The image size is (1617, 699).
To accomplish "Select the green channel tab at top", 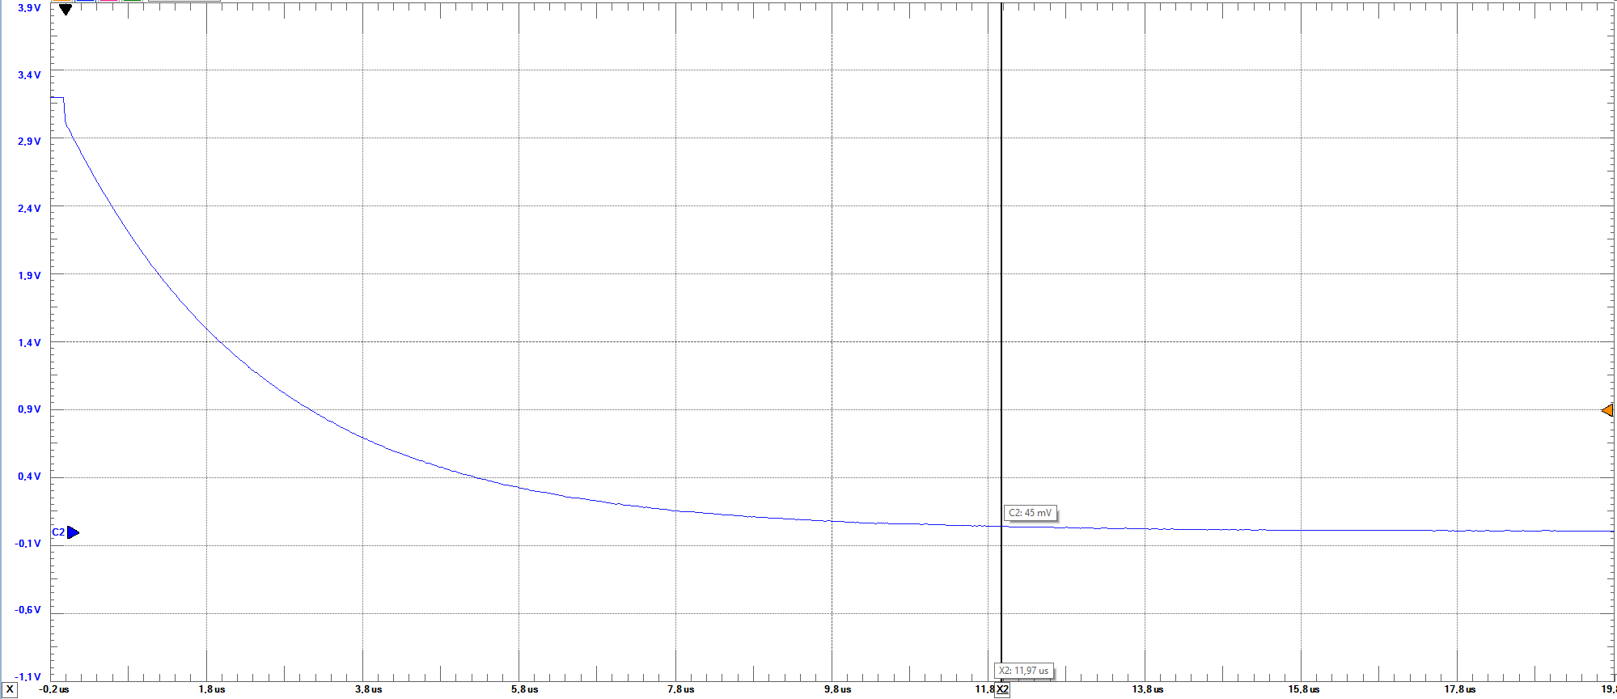I will tap(132, 1).
